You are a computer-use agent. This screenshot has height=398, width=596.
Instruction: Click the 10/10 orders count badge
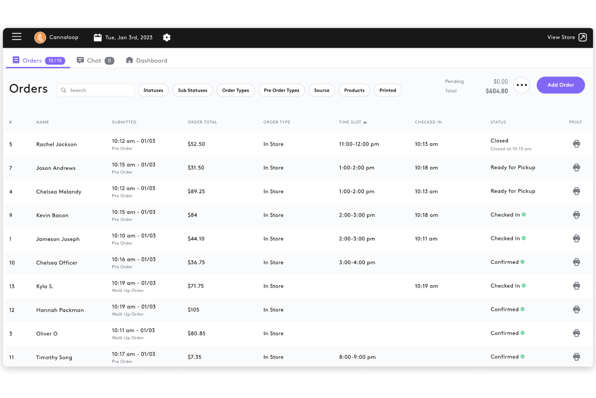[x=55, y=60]
